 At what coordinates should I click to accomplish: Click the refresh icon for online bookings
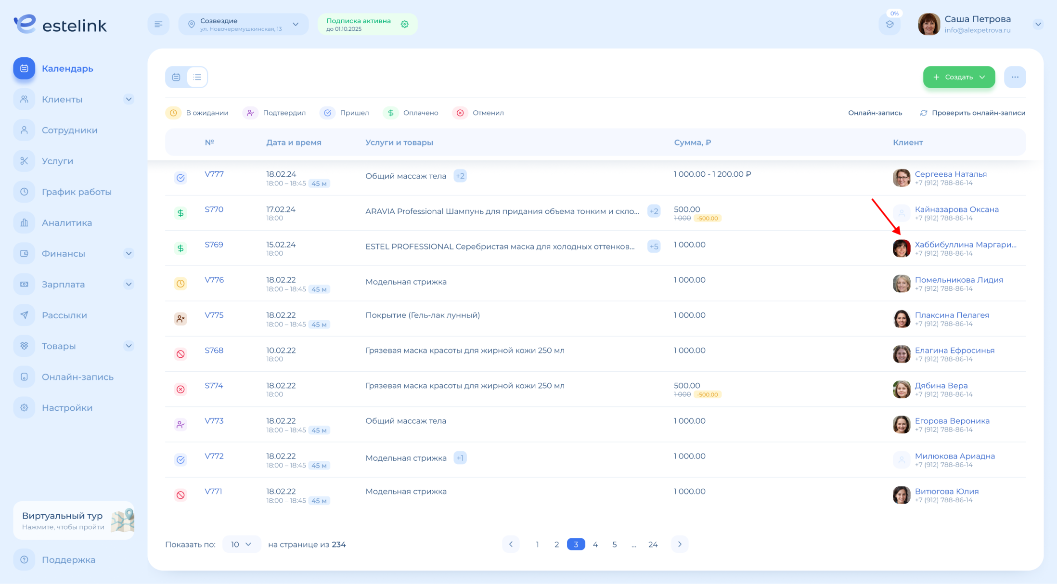click(x=923, y=113)
